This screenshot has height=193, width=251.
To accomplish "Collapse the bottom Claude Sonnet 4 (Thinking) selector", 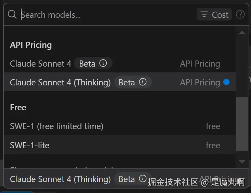I will [x=60, y=179].
